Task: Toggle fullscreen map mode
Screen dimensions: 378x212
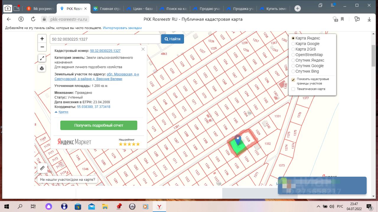Action: (42, 58)
